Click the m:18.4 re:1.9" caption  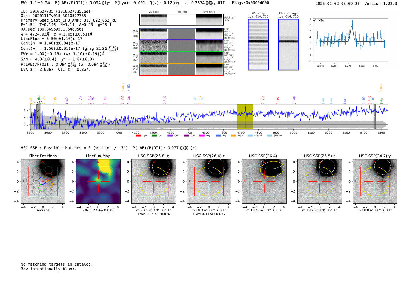point(264,210)
